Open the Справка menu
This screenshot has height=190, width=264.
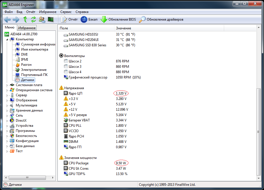[82, 12]
